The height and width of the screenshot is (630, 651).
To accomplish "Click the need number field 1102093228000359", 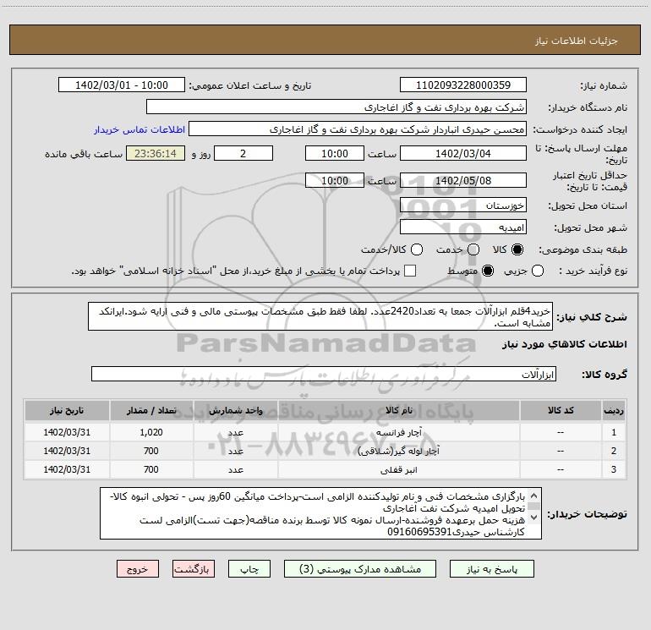I will (463, 85).
